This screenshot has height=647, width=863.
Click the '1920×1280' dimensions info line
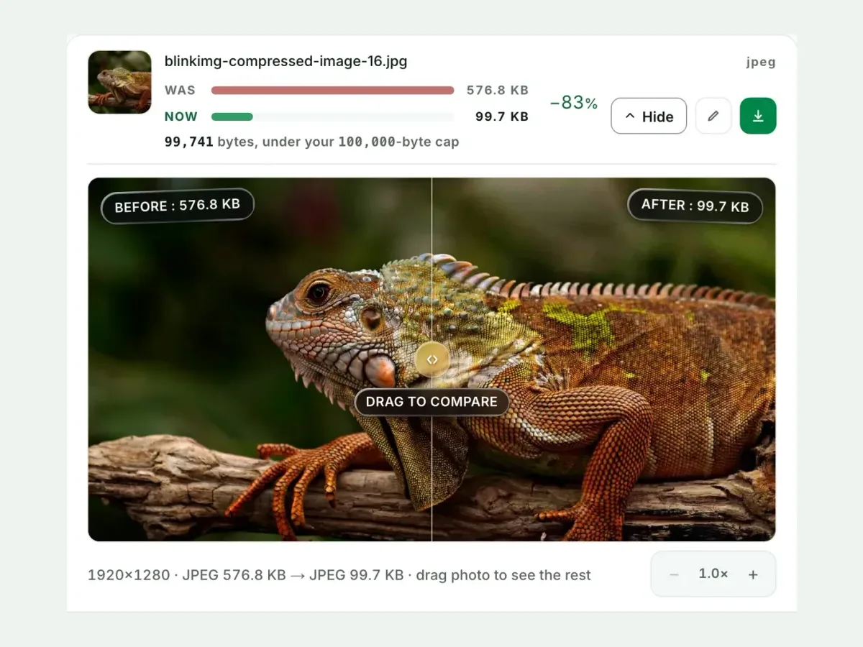point(339,575)
